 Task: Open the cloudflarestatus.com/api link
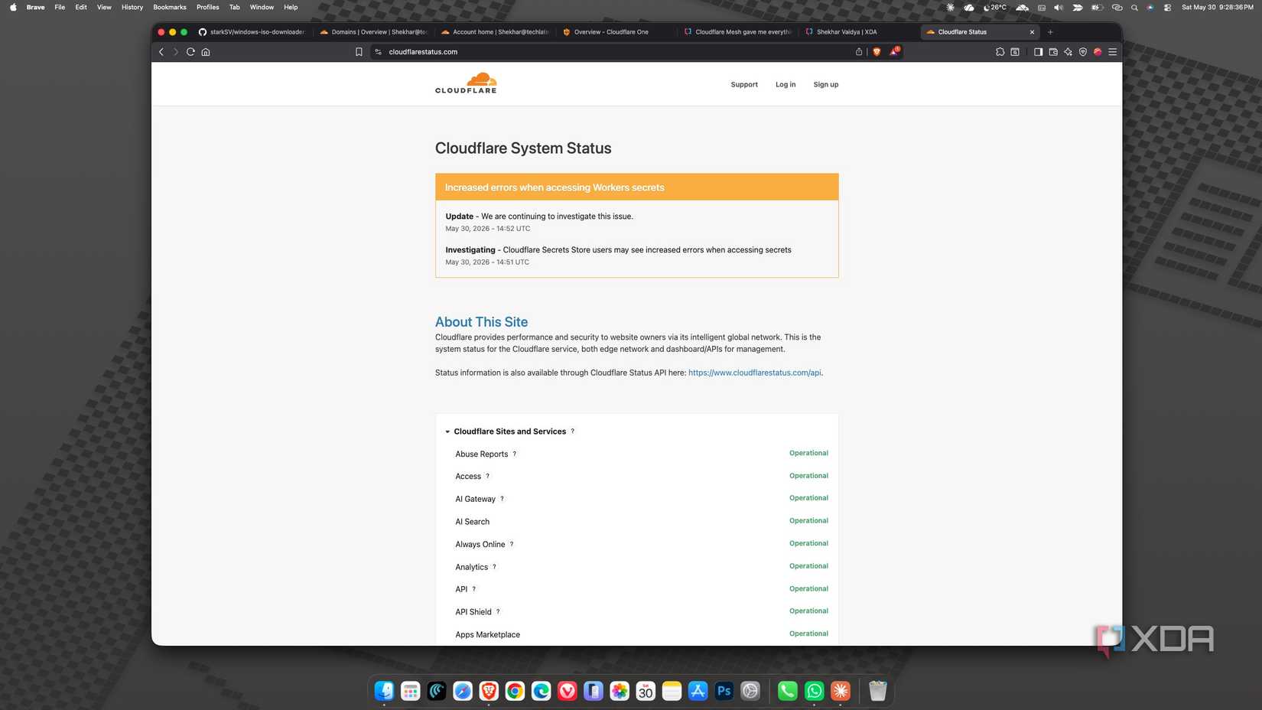[755, 373]
